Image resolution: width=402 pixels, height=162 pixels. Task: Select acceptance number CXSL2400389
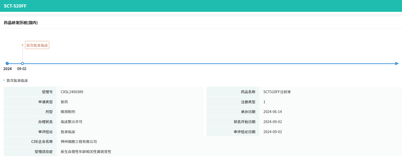point(72,92)
